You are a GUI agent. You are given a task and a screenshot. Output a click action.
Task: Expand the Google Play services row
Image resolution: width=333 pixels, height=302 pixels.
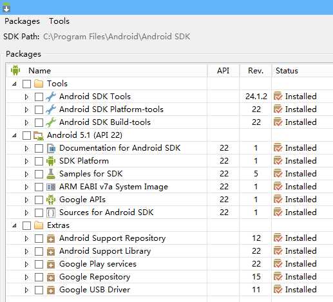(26, 264)
